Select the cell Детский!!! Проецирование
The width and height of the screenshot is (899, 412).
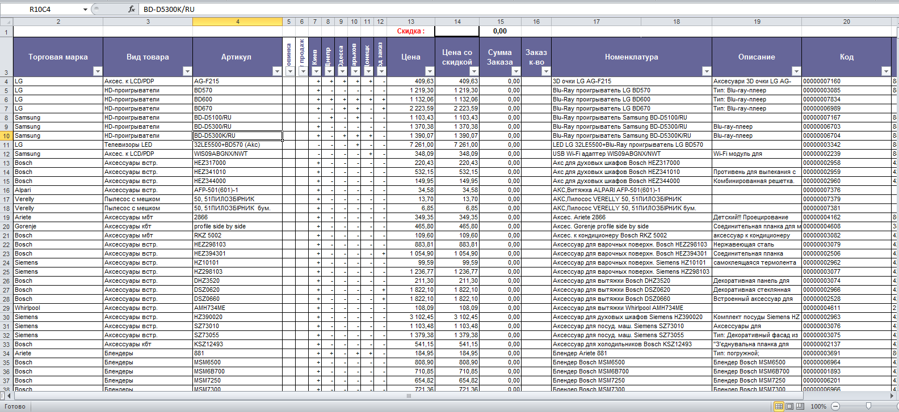pyautogui.click(x=757, y=218)
